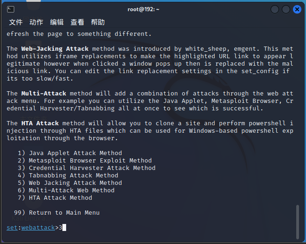Screen dimensions: 306x244
Task: Click "Credential Harvester Attack Method" option text
Action: [92, 168]
